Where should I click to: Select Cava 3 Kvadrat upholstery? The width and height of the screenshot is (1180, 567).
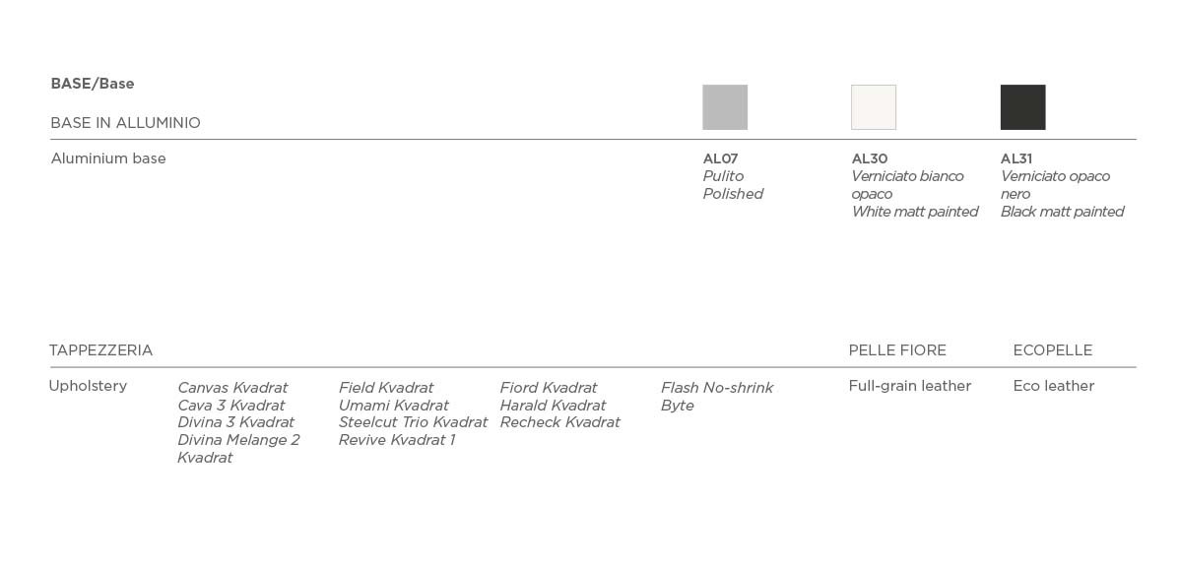(x=231, y=406)
